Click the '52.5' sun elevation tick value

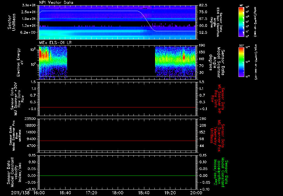pos(203,32)
